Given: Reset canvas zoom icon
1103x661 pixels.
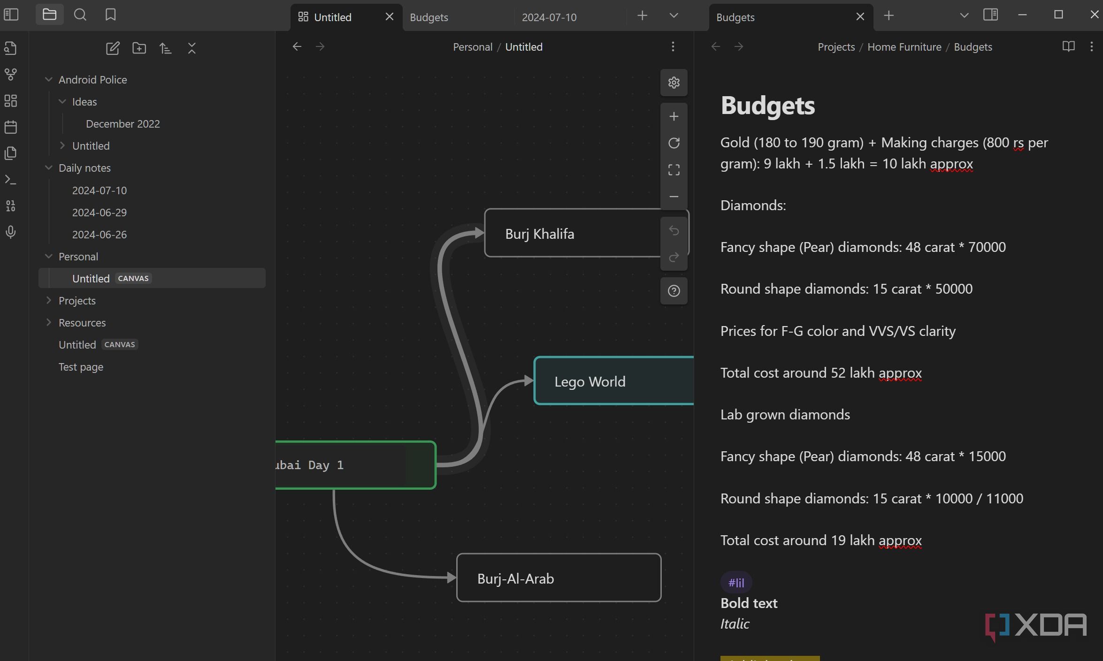Looking at the screenshot, I should 674,143.
